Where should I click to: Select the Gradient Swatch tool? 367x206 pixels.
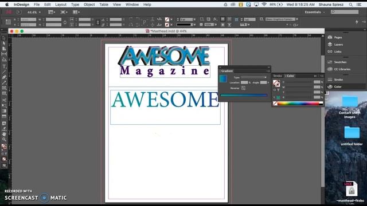[x=4, y=111]
